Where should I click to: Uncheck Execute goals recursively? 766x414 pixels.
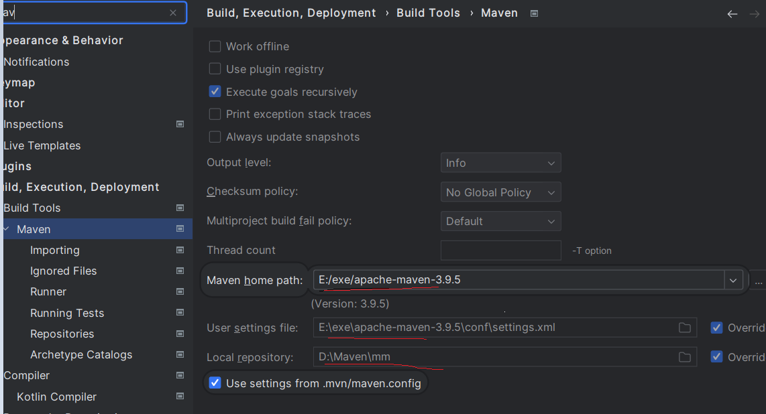pos(215,92)
